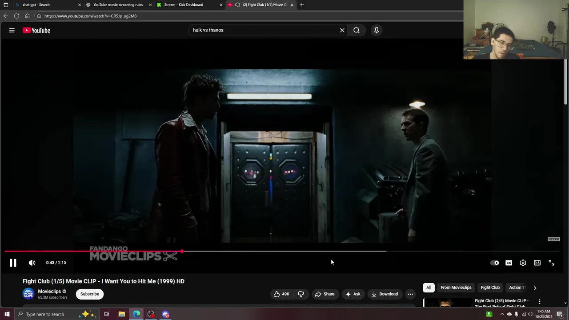The image size is (569, 320).
Task: Open system tray volume control
Action: (x=530, y=314)
